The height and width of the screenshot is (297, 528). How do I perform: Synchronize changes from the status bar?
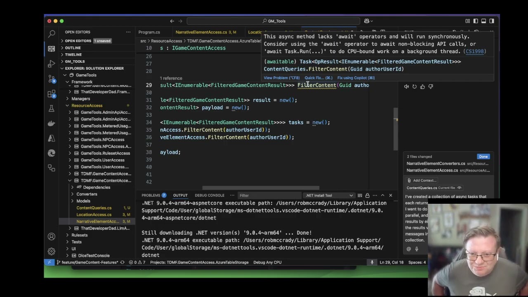(122, 262)
